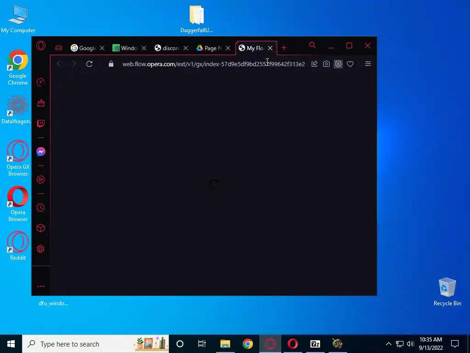470x353 pixels.
Task: Open red Opera Browser from taskbar
Action: point(292,344)
